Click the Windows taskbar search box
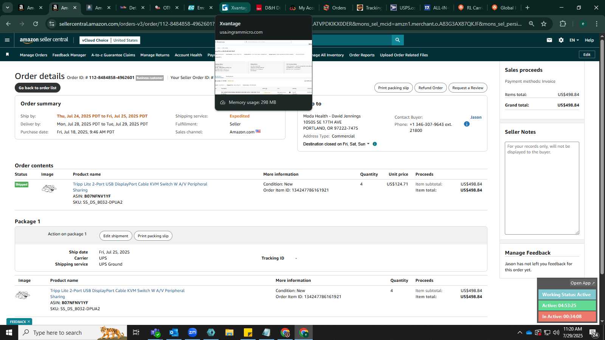Viewport: 605px width, 340px height. 73,332
